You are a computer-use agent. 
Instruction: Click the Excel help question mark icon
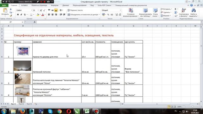[x=192, y=5]
